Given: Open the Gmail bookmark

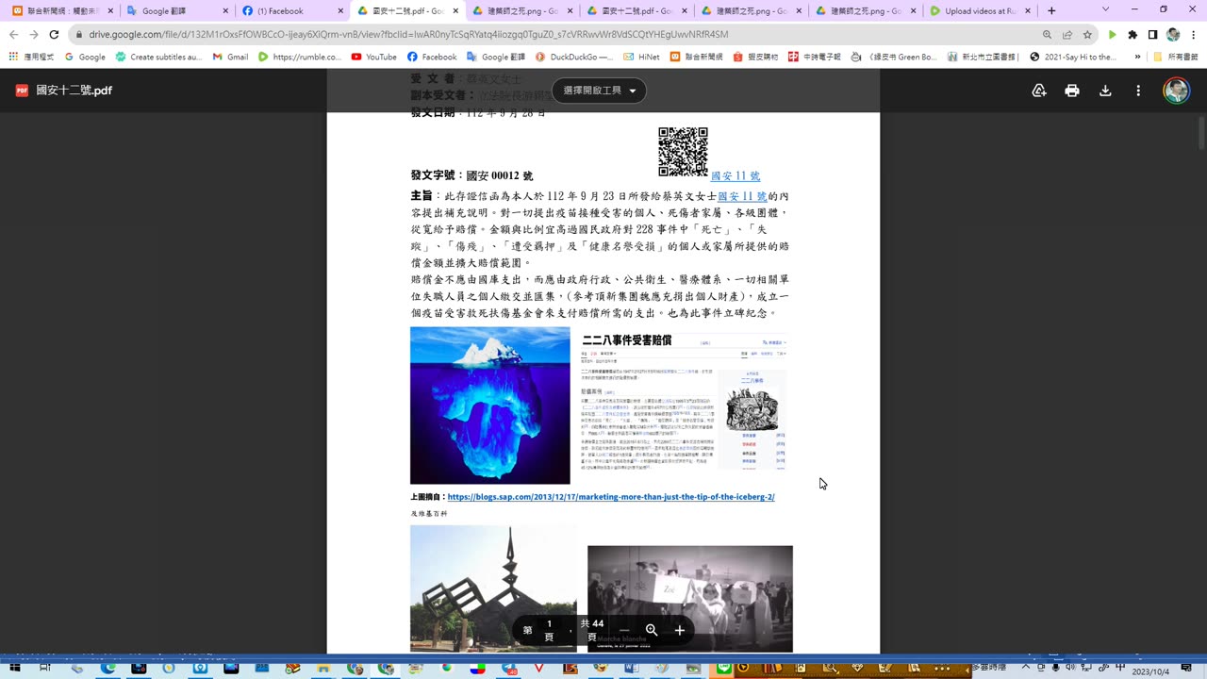Looking at the screenshot, I should 230,57.
